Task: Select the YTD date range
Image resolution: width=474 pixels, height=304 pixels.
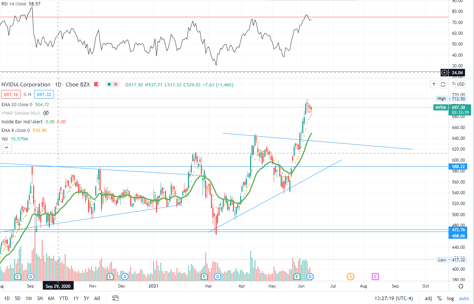Action: [x=64, y=298]
